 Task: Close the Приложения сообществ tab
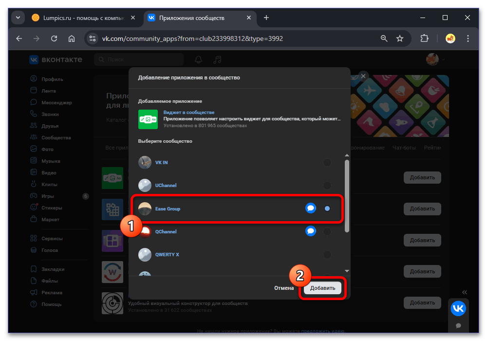[x=248, y=18]
